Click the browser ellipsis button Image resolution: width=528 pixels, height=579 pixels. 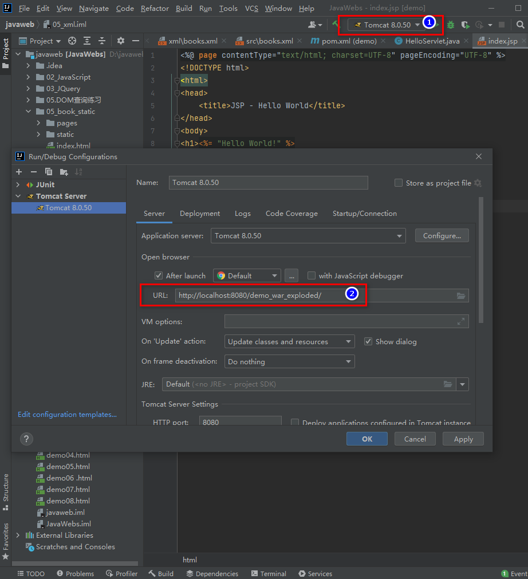pyautogui.click(x=291, y=275)
